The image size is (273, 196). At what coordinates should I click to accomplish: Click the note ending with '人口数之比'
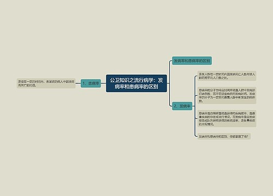227,76
